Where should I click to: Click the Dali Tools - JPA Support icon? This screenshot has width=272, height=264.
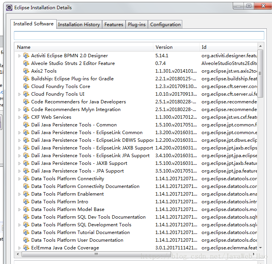tap(26, 171)
